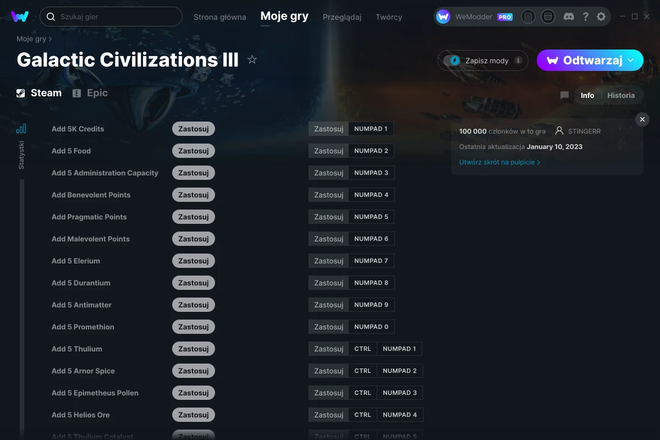Open help with the question mark icon
This screenshot has width=660, height=440.
click(586, 16)
